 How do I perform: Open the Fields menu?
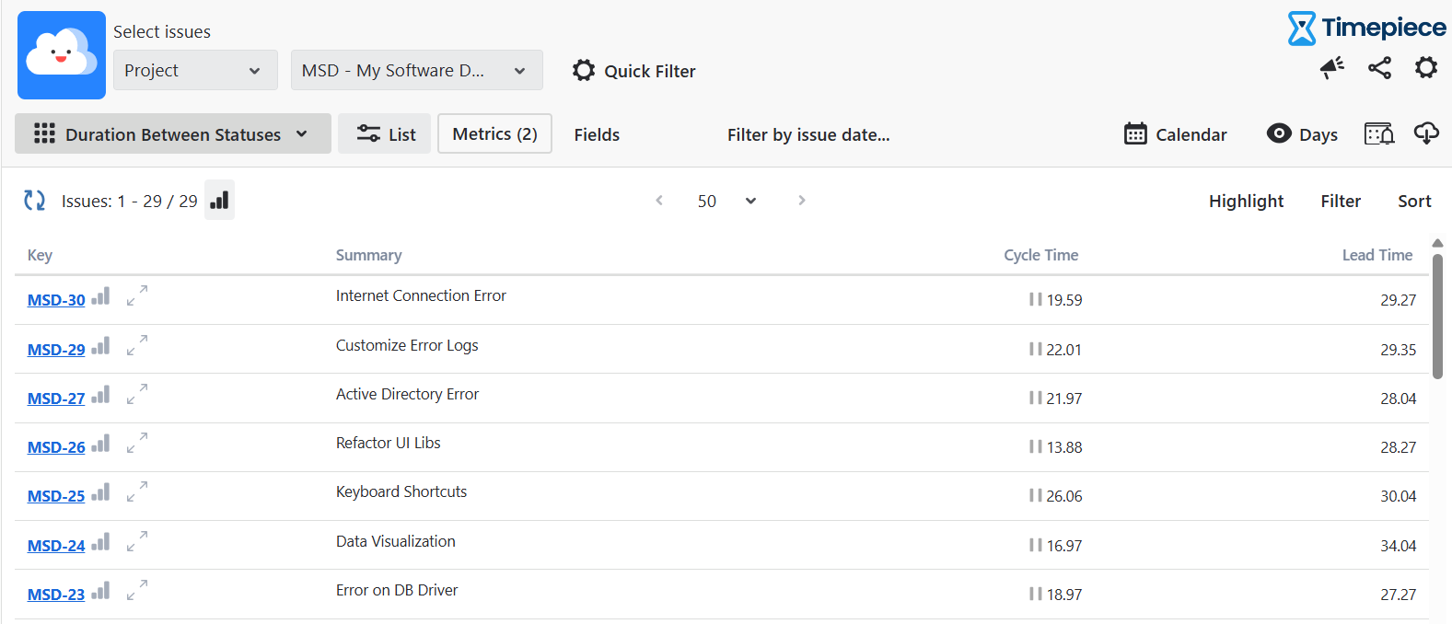click(x=597, y=134)
